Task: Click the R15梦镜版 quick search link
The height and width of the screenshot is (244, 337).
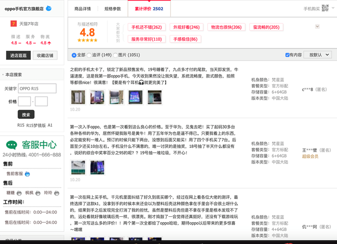Action: pyautogui.click(x=36, y=125)
